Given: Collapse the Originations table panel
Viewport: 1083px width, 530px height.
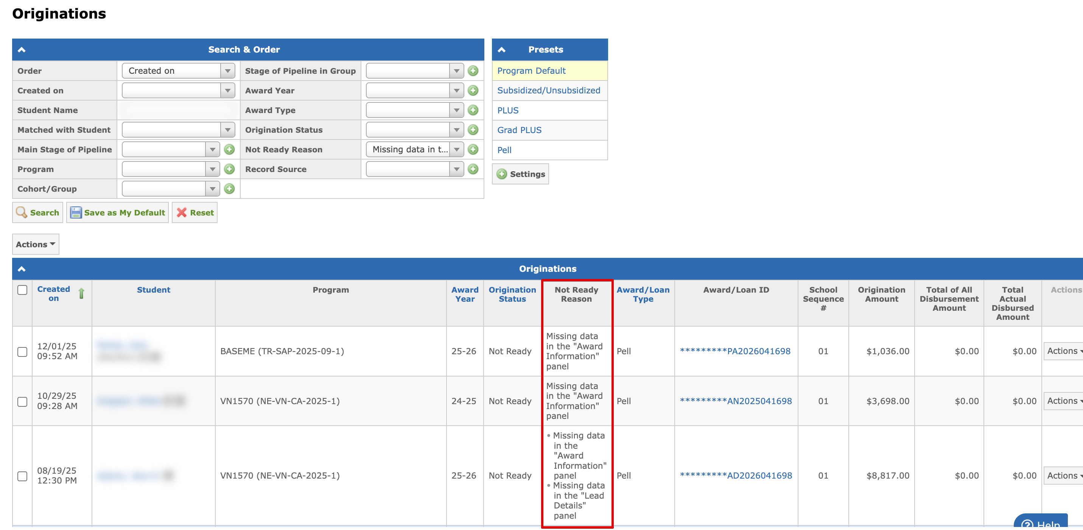Looking at the screenshot, I should point(22,269).
